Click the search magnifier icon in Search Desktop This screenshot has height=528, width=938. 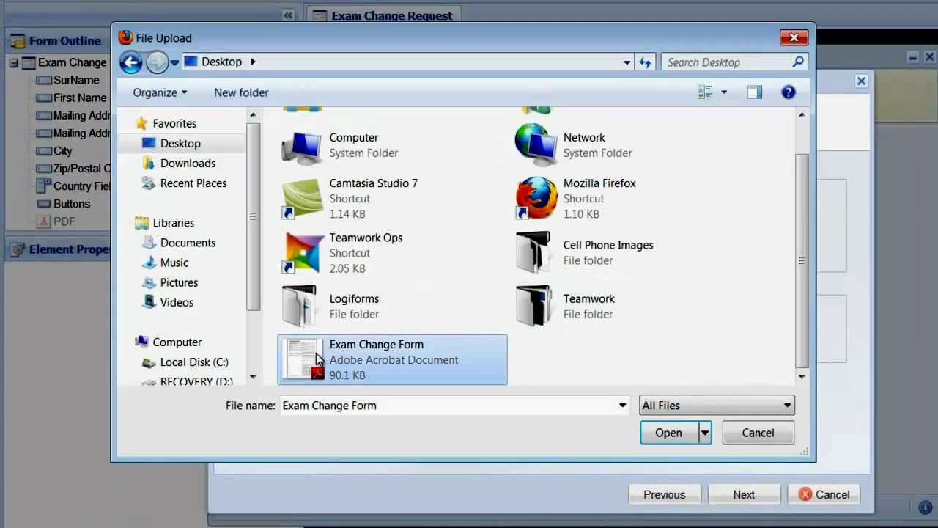tap(798, 62)
